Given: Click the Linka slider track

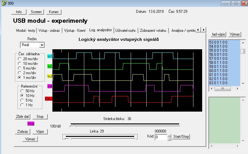Looking at the screenshot, I should [100, 137].
